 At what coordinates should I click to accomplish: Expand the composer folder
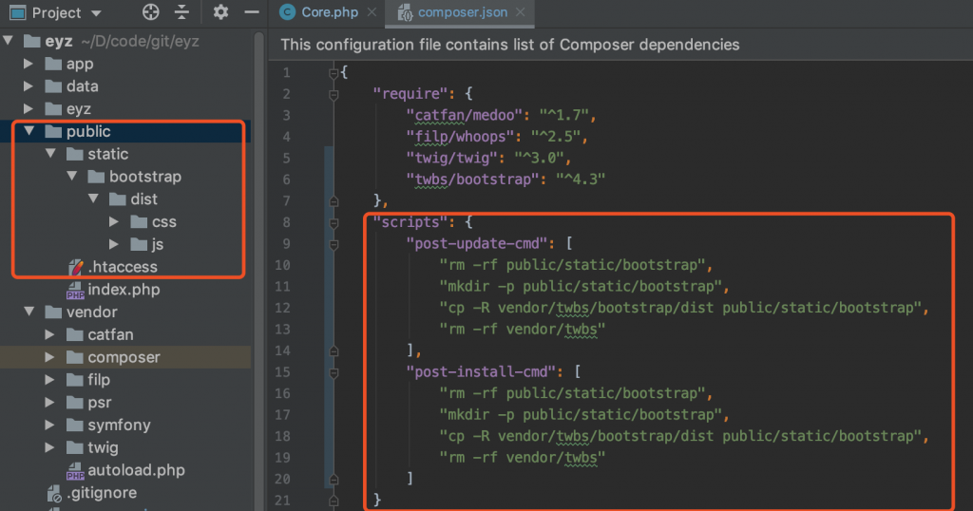click(49, 356)
